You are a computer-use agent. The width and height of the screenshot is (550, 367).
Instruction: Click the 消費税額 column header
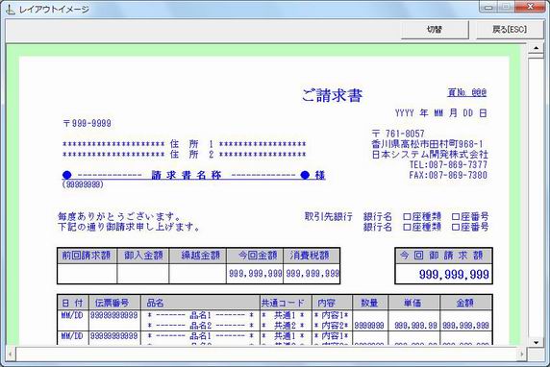point(312,256)
